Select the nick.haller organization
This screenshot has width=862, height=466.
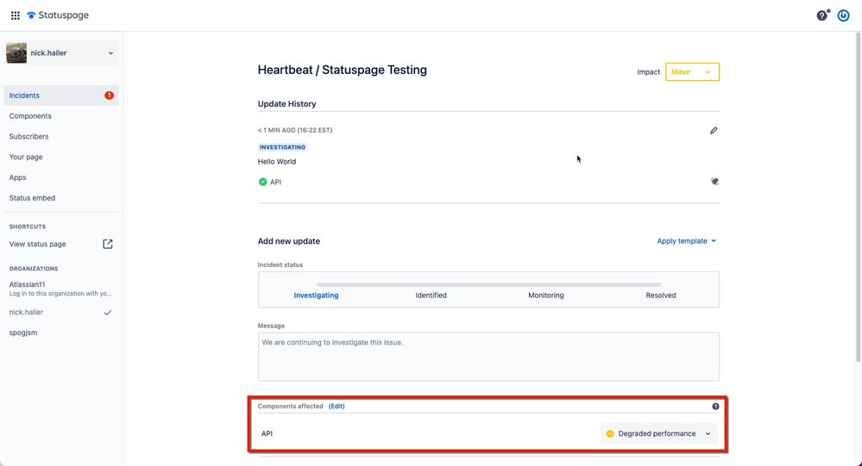coord(26,313)
